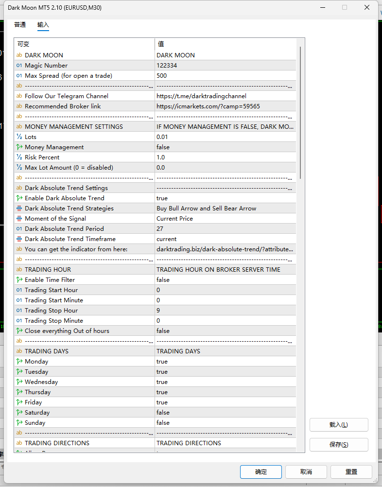Toggle the Saturday trading day value
The image size is (382, 487).
[225, 413]
